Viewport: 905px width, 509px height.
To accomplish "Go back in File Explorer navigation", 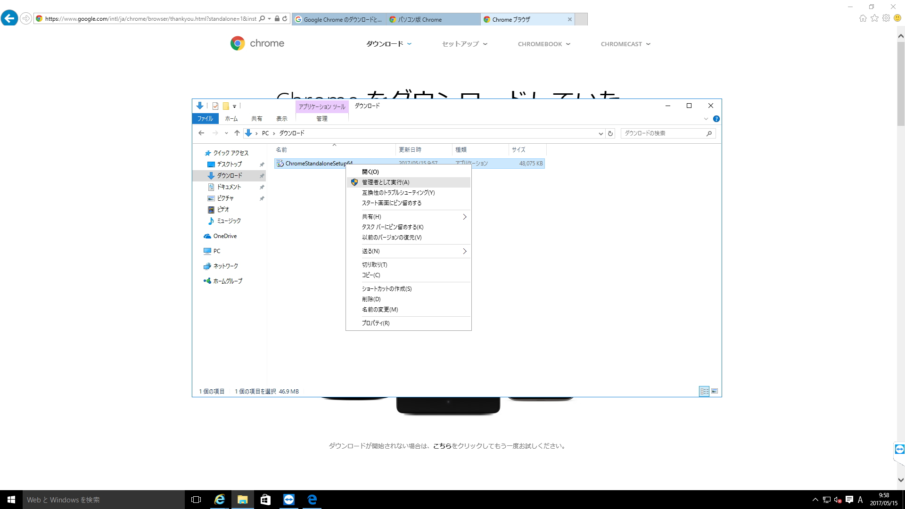I will [201, 133].
